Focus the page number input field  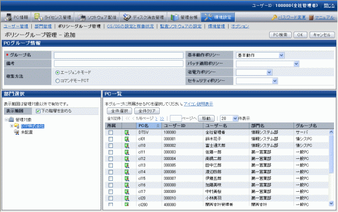[175, 118]
